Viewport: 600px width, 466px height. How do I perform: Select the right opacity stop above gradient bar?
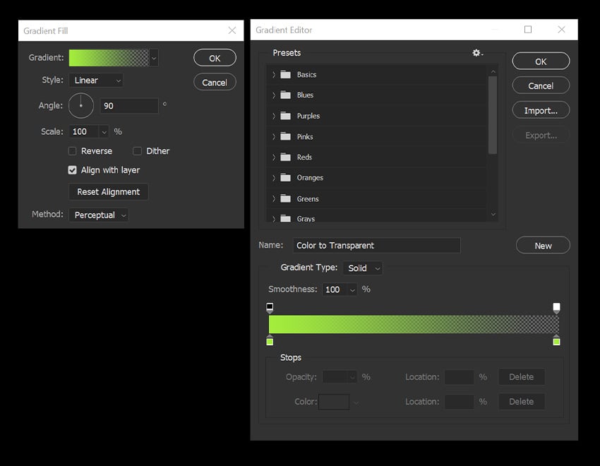tap(556, 306)
